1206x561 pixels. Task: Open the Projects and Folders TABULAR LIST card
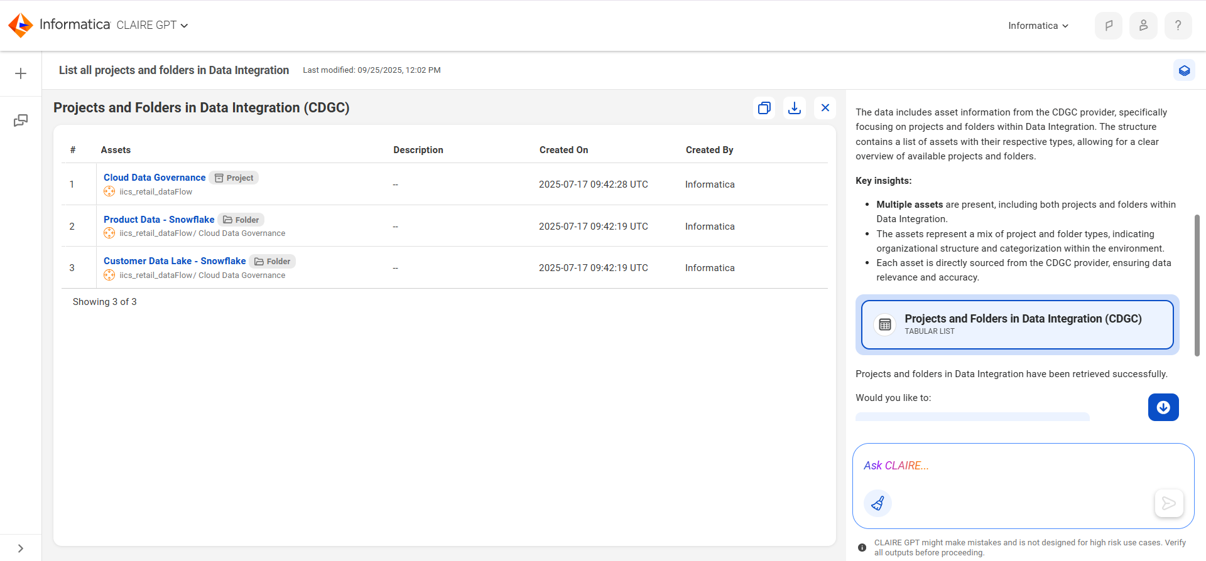tap(1017, 324)
